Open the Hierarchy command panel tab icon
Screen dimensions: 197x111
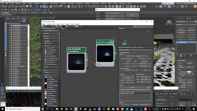(184, 18)
